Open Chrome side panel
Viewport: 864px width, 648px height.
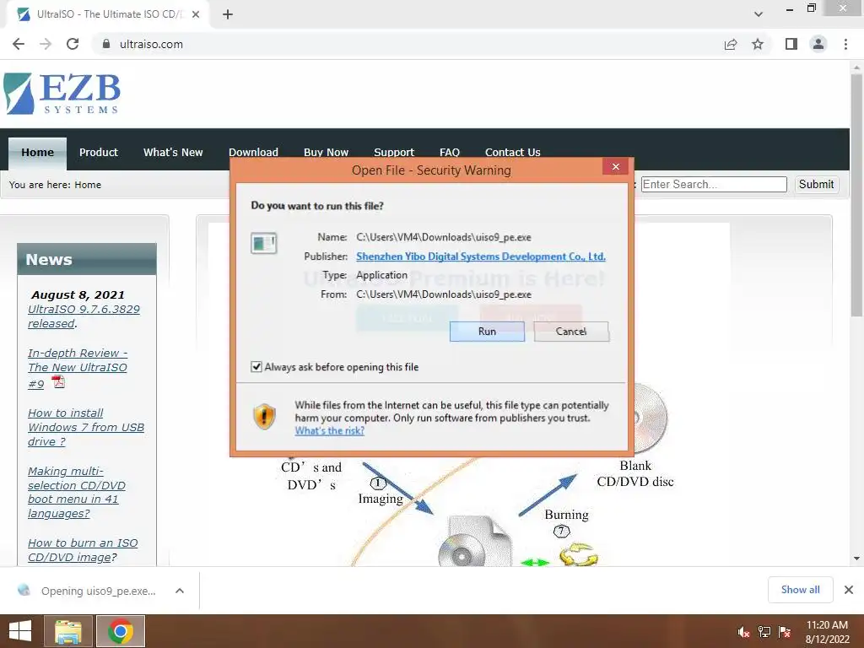coord(791,44)
